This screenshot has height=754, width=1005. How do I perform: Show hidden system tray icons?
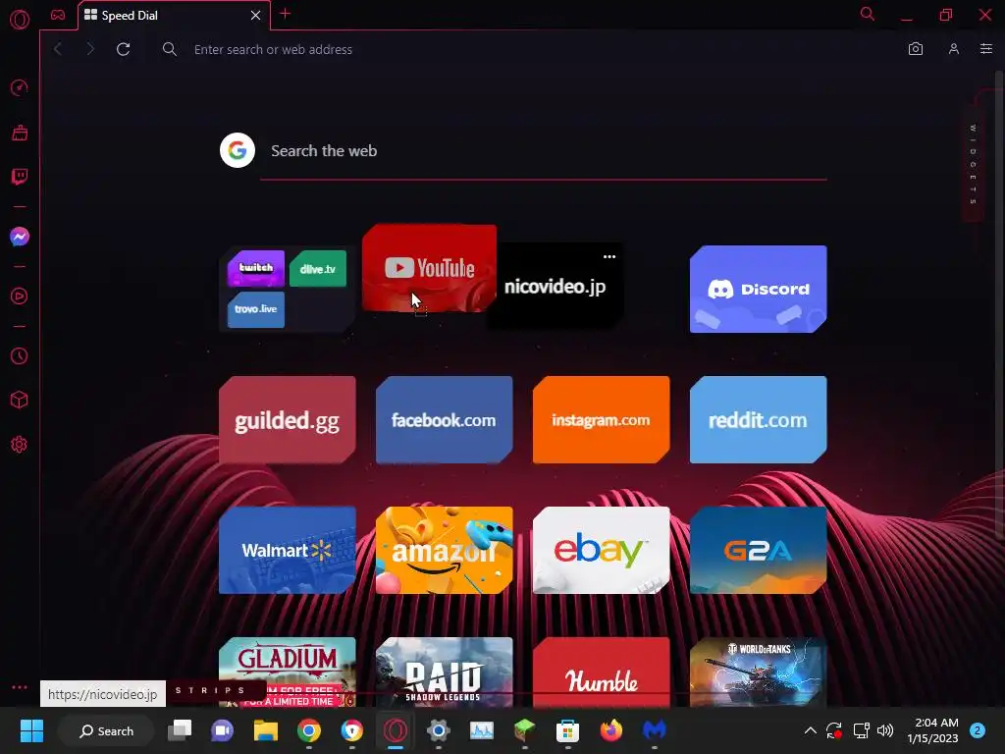click(x=810, y=730)
